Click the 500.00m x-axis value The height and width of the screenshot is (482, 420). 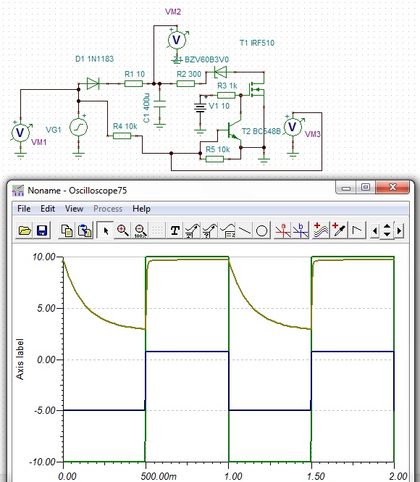point(159,476)
